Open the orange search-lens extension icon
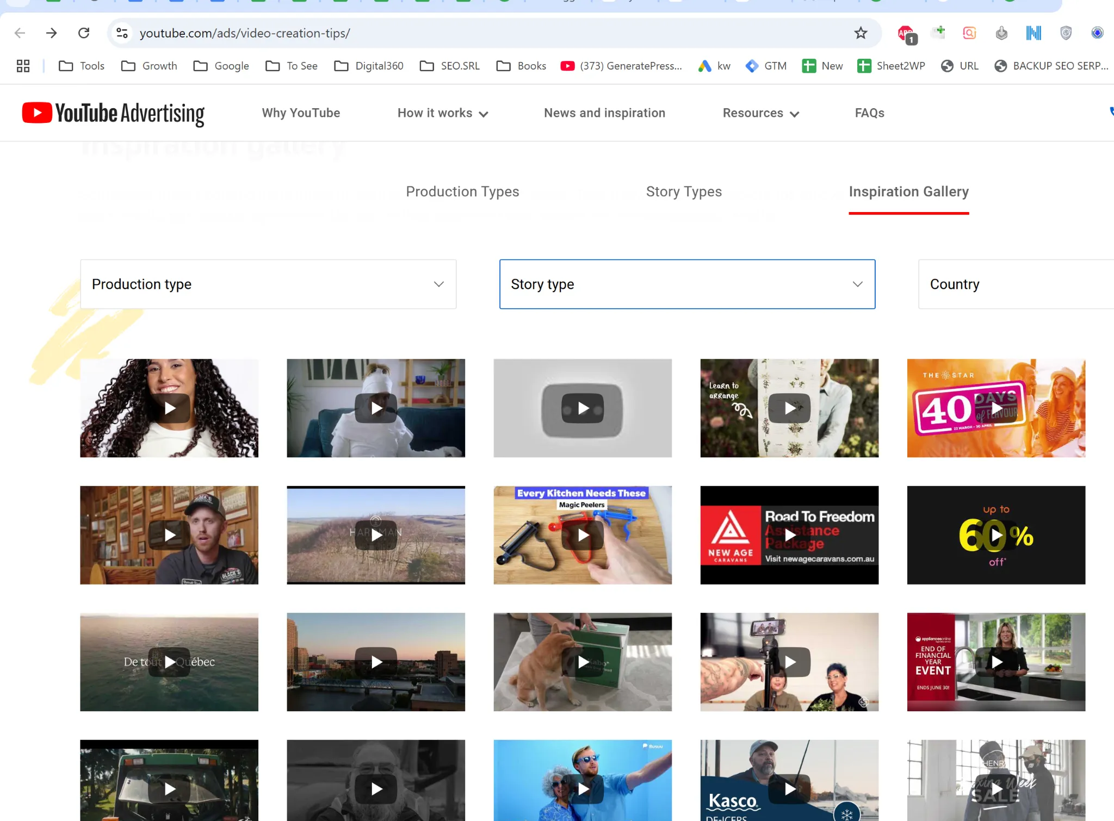The width and height of the screenshot is (1114, 821). point(970,33)
